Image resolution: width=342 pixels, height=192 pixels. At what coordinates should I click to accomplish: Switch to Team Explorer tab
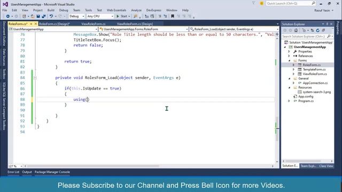[x=308, y=166]
